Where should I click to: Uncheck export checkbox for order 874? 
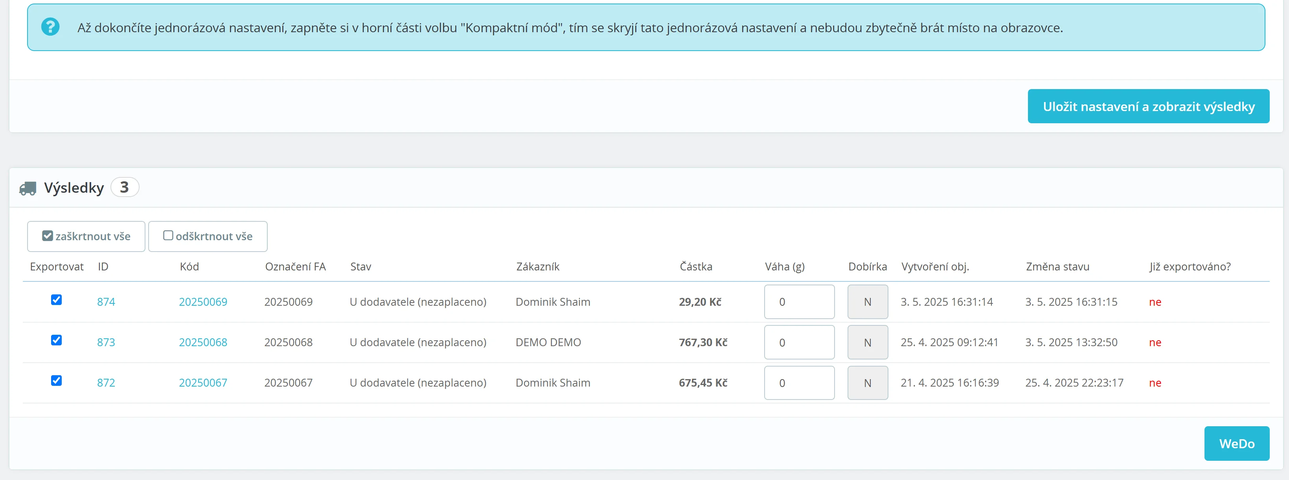[57, 300]
